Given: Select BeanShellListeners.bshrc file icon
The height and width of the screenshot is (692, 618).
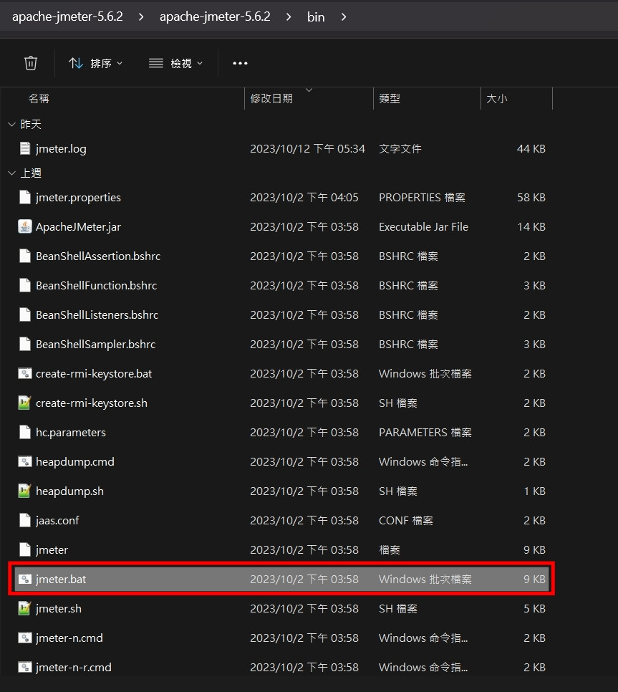Looking at the screenshot, I should [x=25, y=314].
